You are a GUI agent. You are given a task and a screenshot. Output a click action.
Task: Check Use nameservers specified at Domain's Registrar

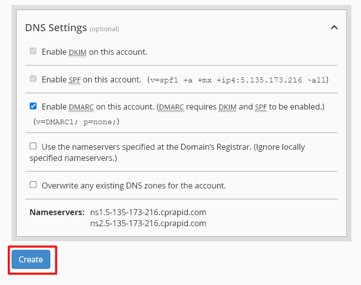(33, 146)
